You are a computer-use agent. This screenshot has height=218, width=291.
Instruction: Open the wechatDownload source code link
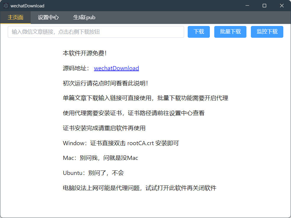pyautogui.click(x=116, y=68)
